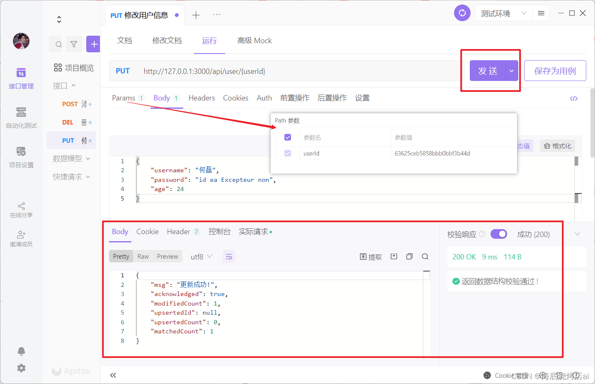Add a new tab with plus icon
This screenshot has height=384, width=595.
point(196,15)
